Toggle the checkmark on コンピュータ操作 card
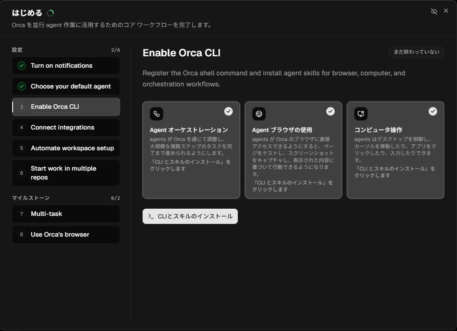The image size is (457, 331). click(433, 111)
